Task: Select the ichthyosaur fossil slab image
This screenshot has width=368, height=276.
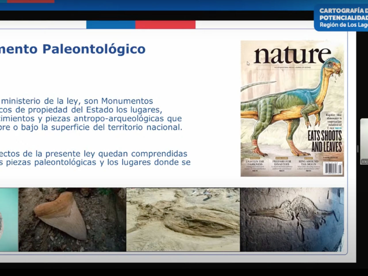Action: pos(293,219)
